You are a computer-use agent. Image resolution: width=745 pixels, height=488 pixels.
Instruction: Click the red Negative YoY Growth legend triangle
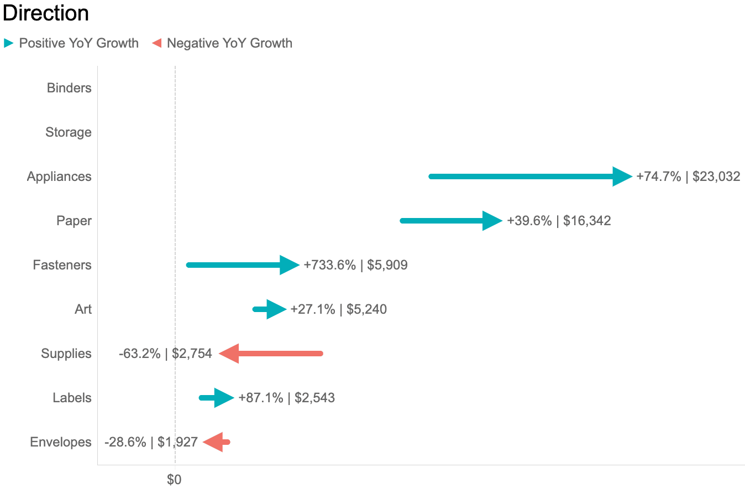coord(157,43)
